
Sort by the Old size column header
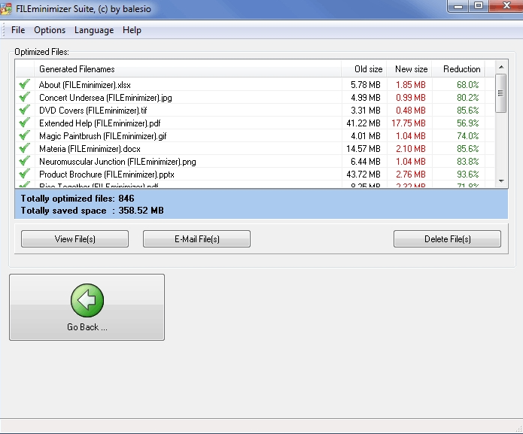368,69
